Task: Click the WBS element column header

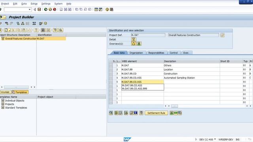Action: 142,62
